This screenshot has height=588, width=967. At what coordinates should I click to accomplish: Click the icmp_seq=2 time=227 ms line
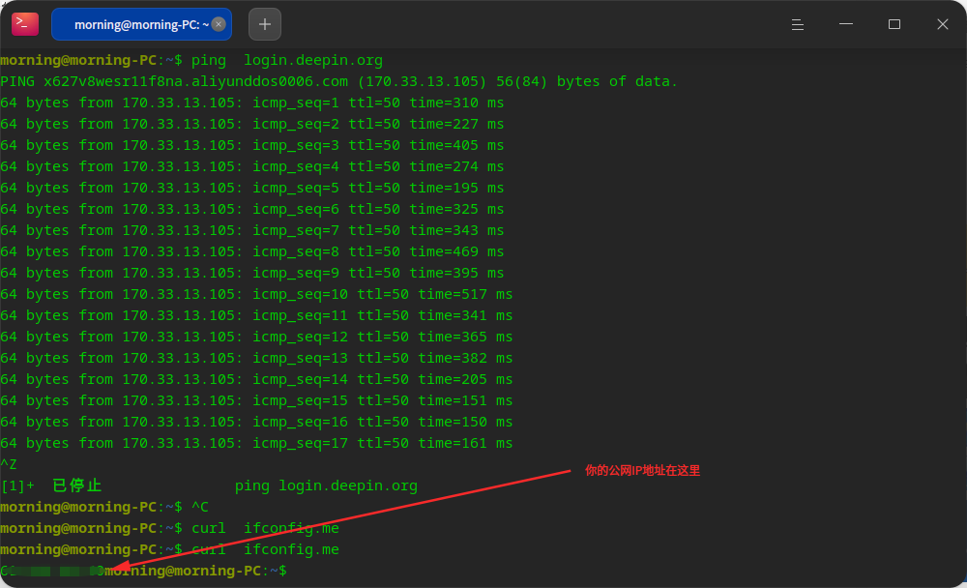click(251, 124)
